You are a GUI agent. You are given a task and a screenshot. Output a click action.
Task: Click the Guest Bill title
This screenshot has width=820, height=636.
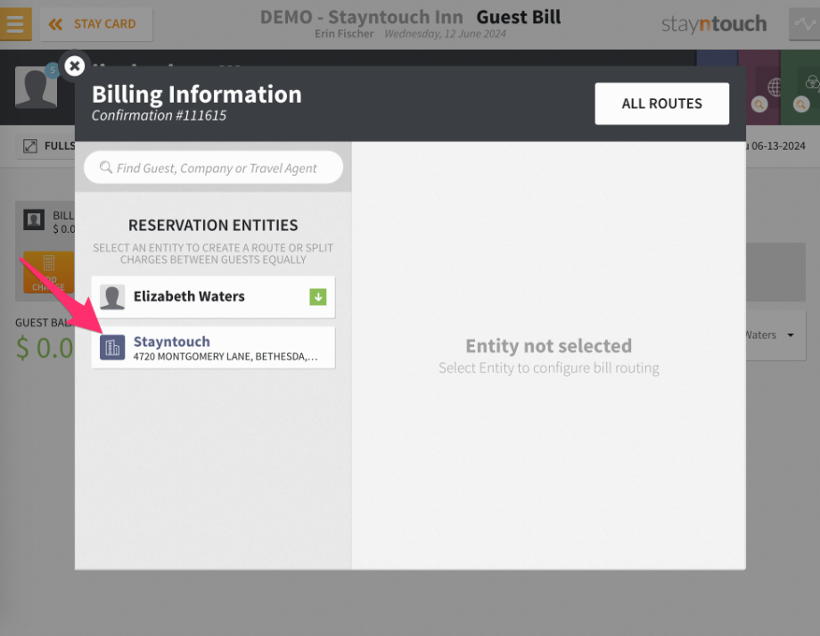[x=518, y=17]
